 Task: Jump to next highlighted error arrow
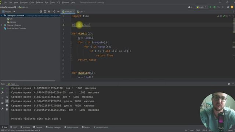[x=233, y=16]
